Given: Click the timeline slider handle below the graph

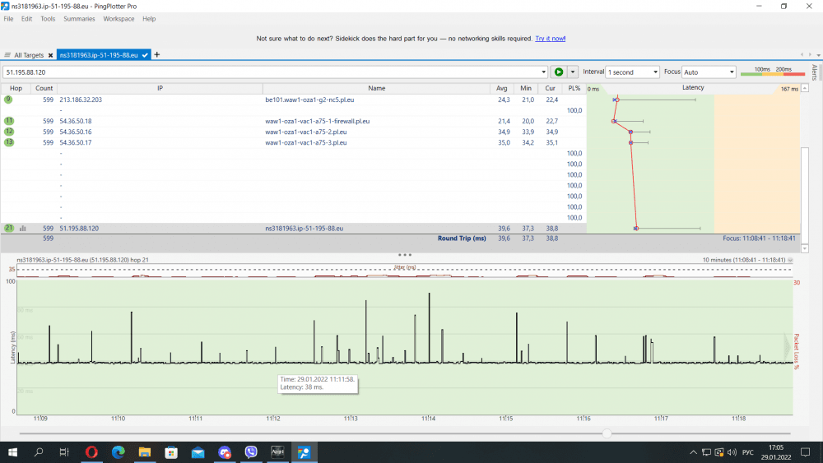Looking at the screenshot, I should [x=607, y=433].
